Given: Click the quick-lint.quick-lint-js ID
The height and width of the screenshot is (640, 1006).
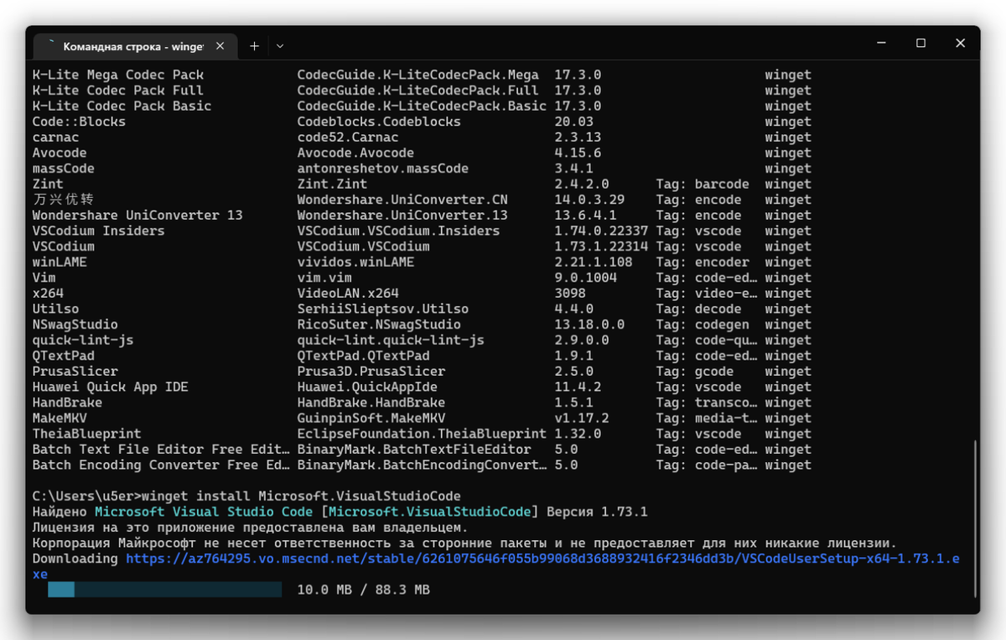Looking at the screenshot, I should pyautogui.click(x=391, y=341).
